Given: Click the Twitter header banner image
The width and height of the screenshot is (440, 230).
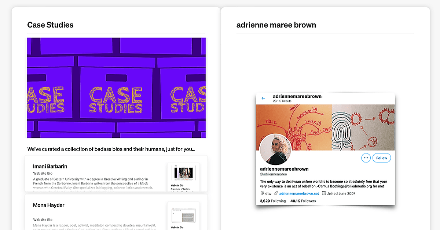Looking at the screenshot, I should pyautogui.click(x=325, y=127).
